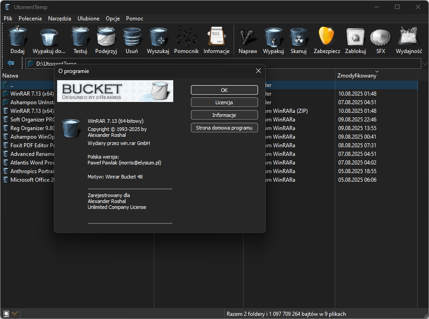Viewport: 429px width, 319px height.
Task: Open Podejrzyj (view) toolbar icon
Action: [106, 36]
